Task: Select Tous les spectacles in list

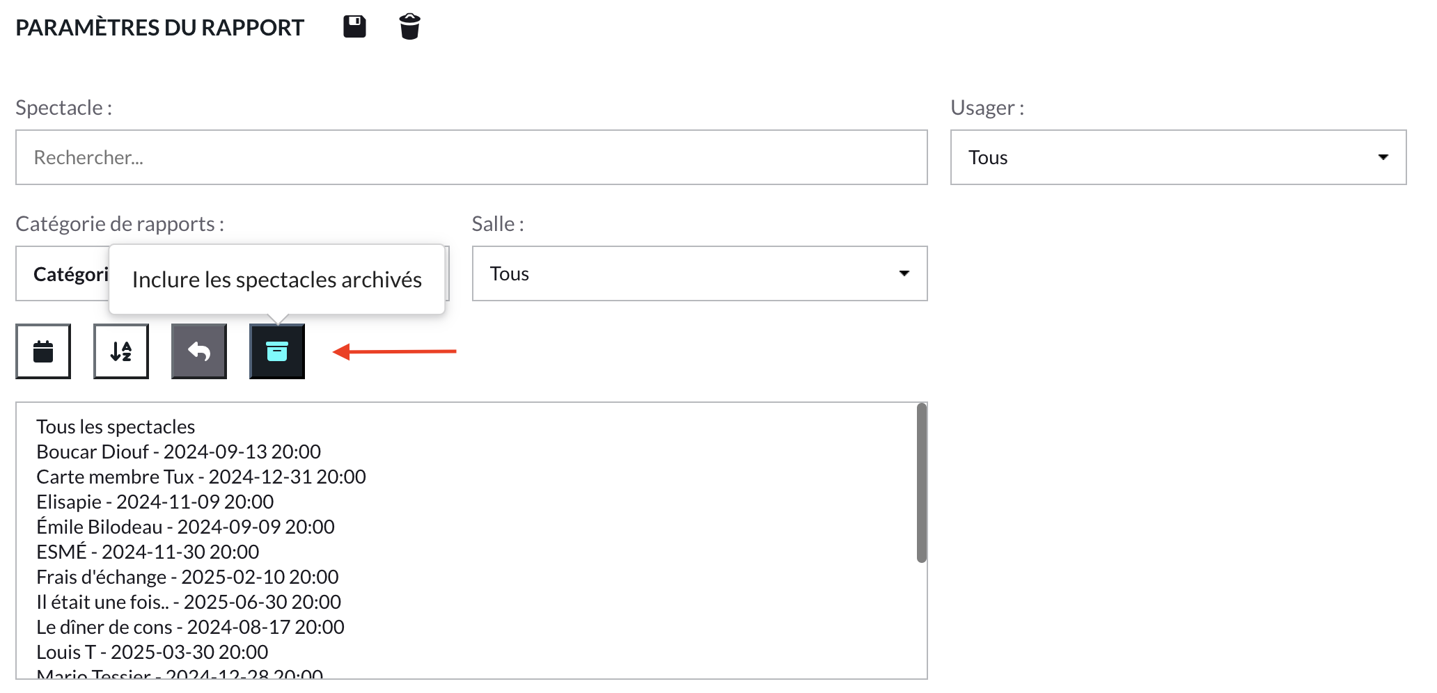Action: click(116, 427)
